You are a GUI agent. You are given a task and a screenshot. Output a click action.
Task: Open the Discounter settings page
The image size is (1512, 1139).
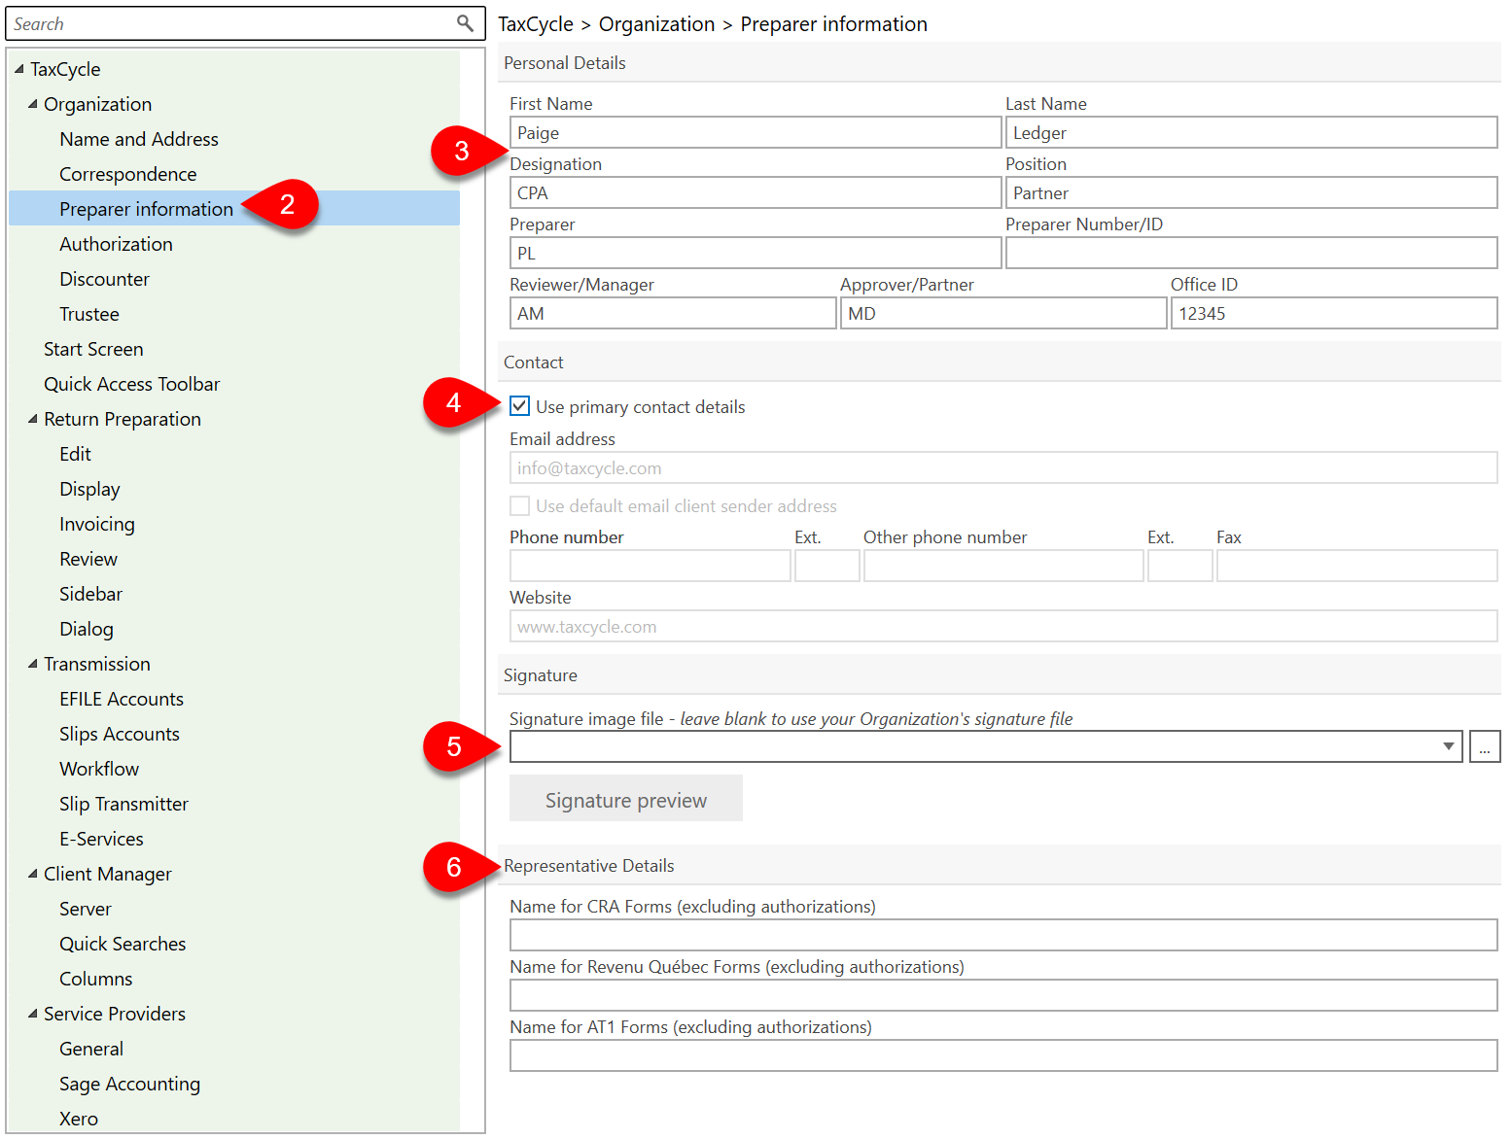105,279
